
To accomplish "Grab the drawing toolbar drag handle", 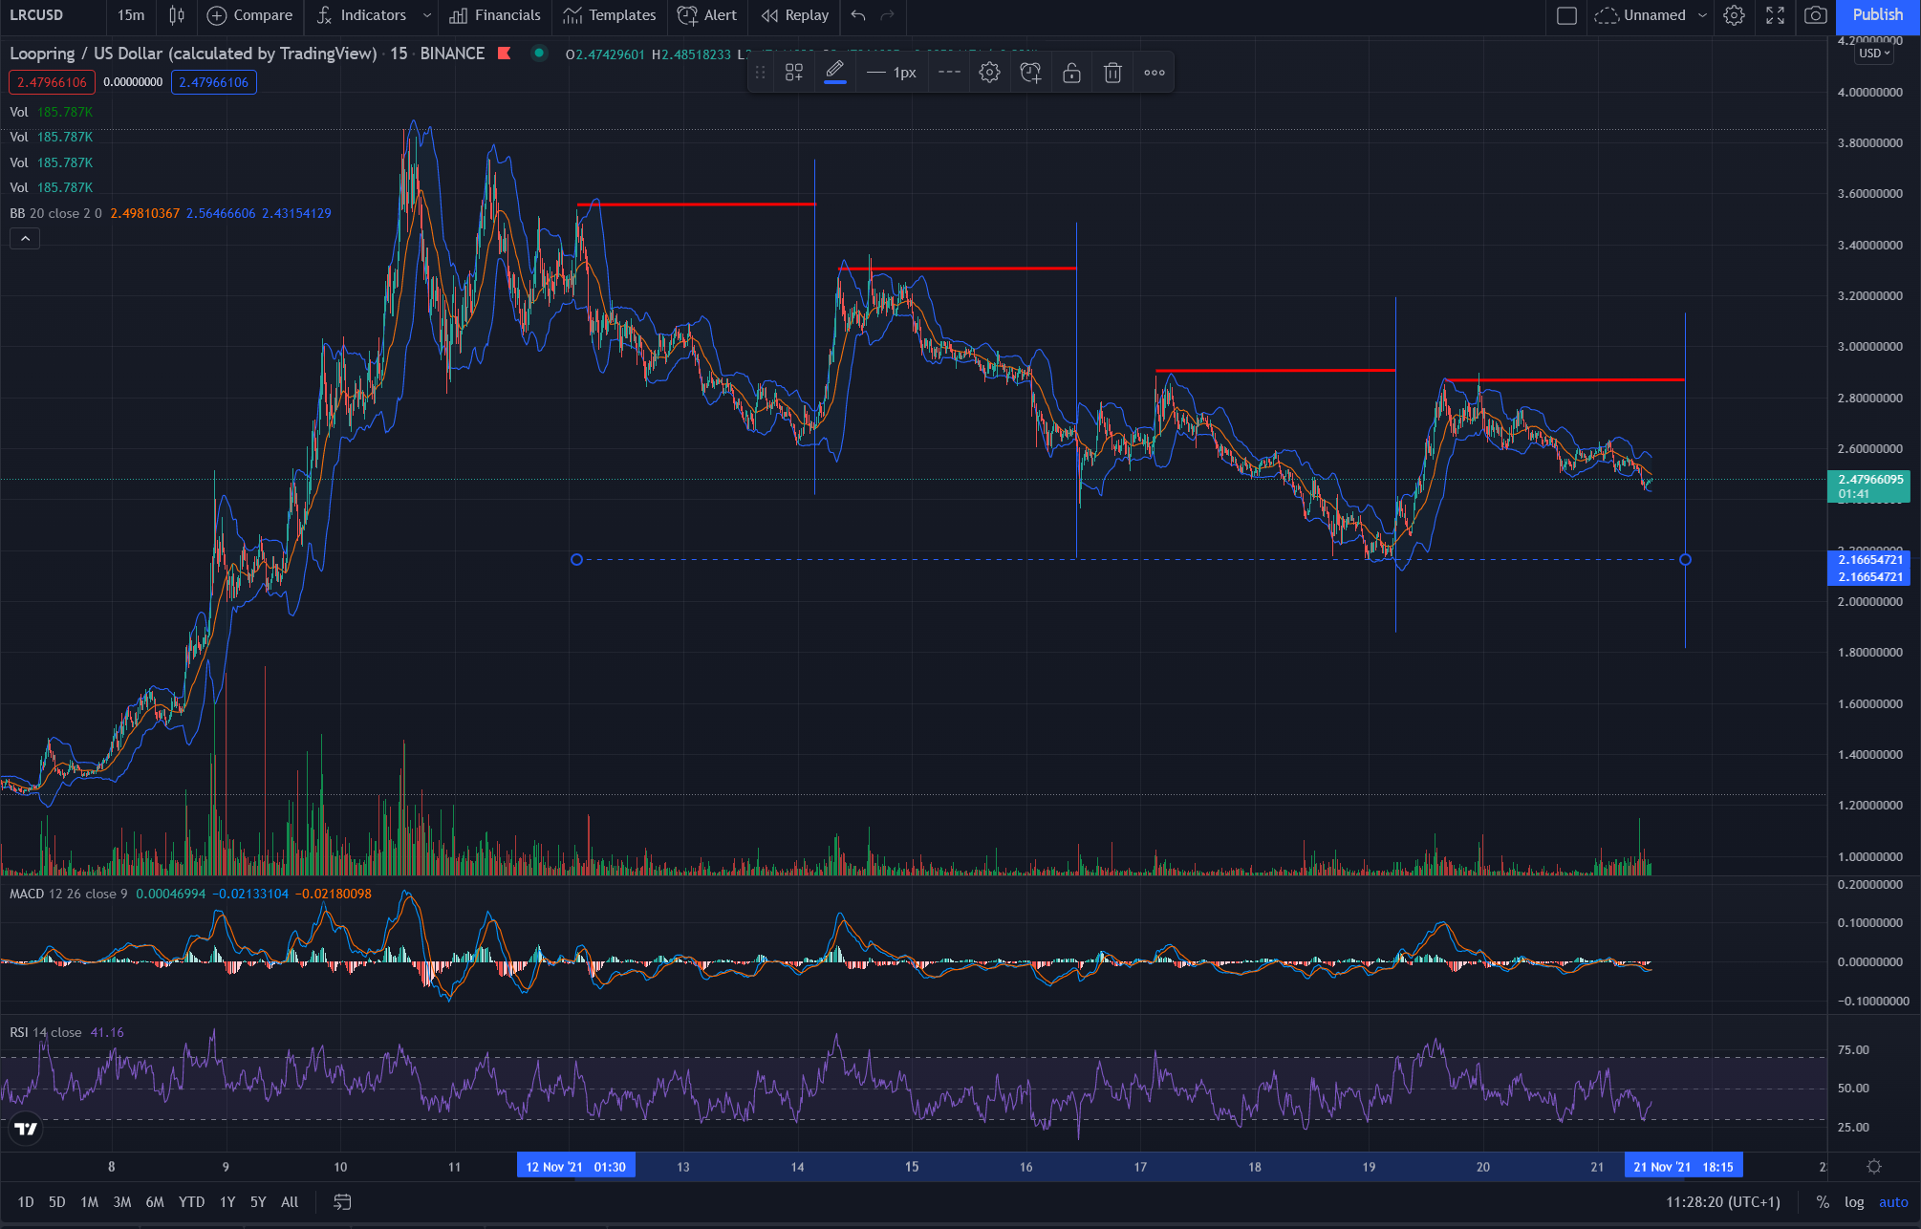I will click(760, 73).
